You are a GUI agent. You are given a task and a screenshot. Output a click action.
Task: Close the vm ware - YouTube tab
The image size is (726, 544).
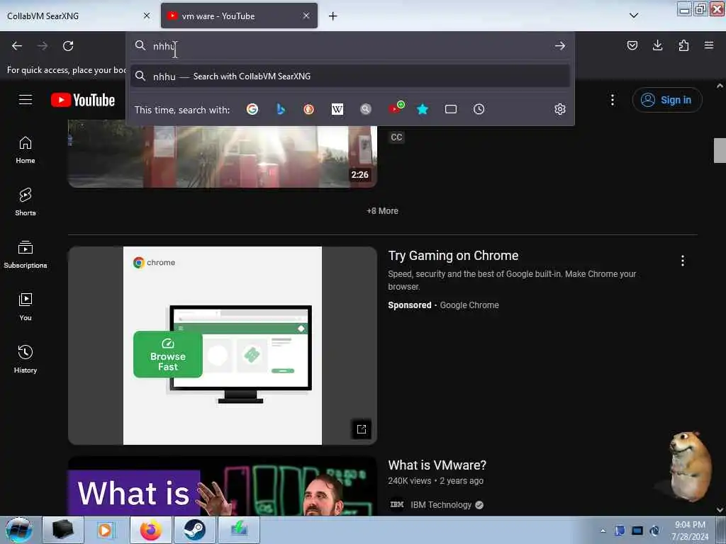pyautogui.click(x=306, y=16)
